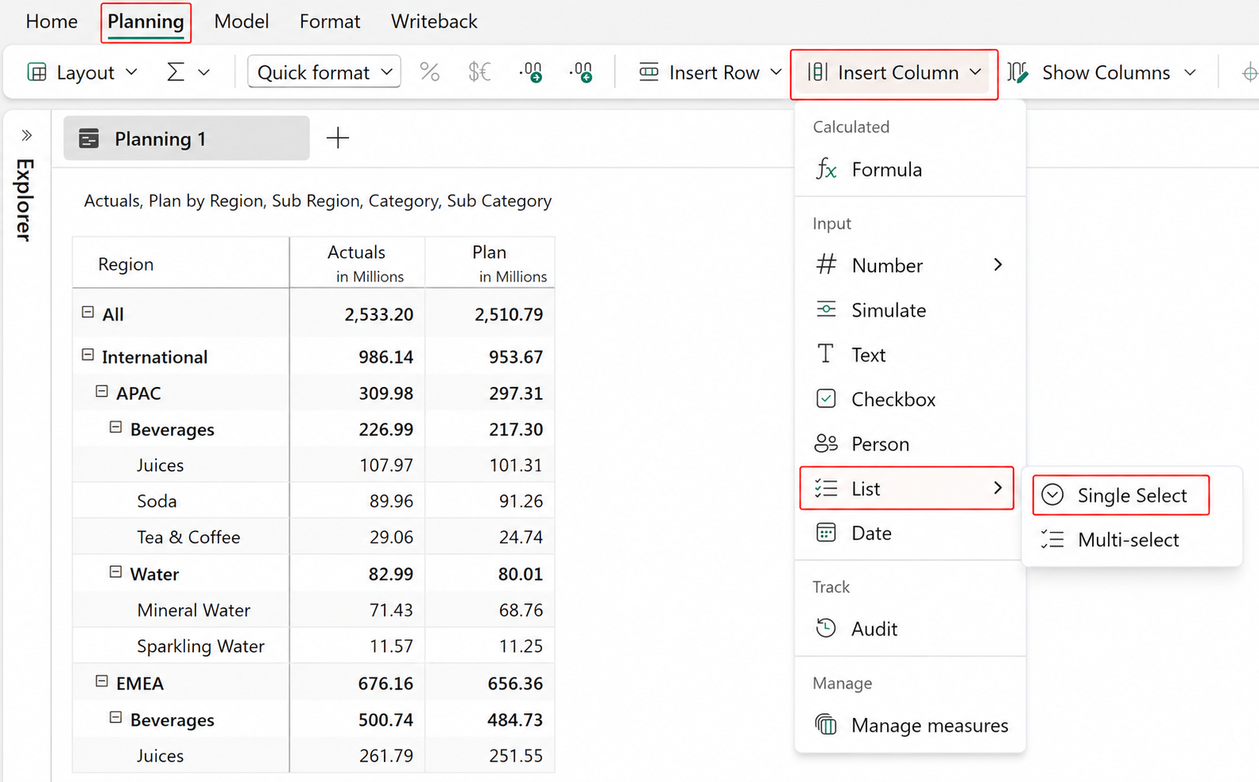
Task: Open the Insert Row dropdown
Action: coord(710,73)
